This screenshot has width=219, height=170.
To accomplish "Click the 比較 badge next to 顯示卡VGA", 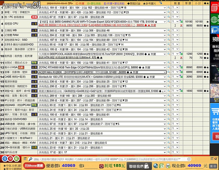I will coord(21,67).
